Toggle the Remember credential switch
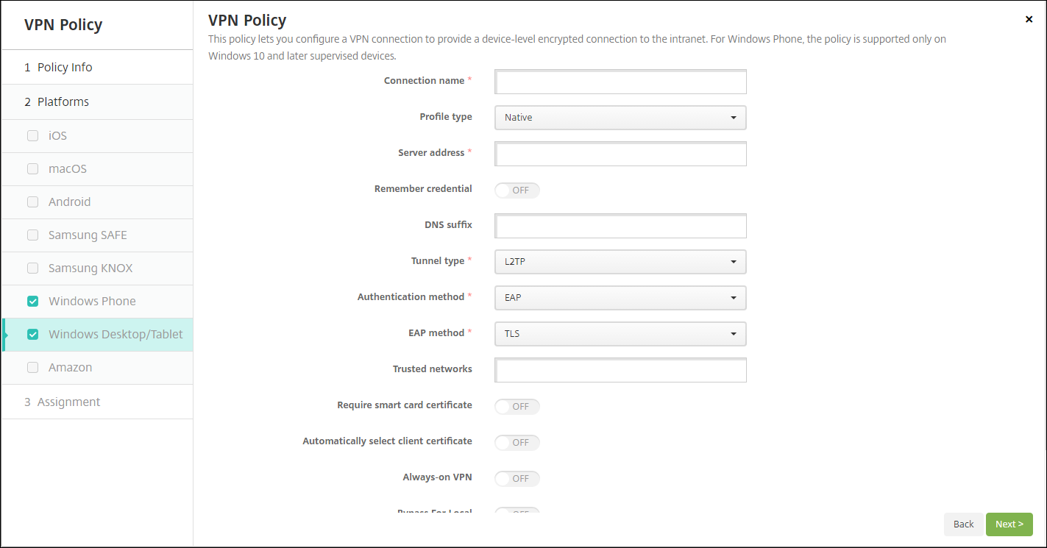The image size is (1047, 548). (x=517, y=191)
